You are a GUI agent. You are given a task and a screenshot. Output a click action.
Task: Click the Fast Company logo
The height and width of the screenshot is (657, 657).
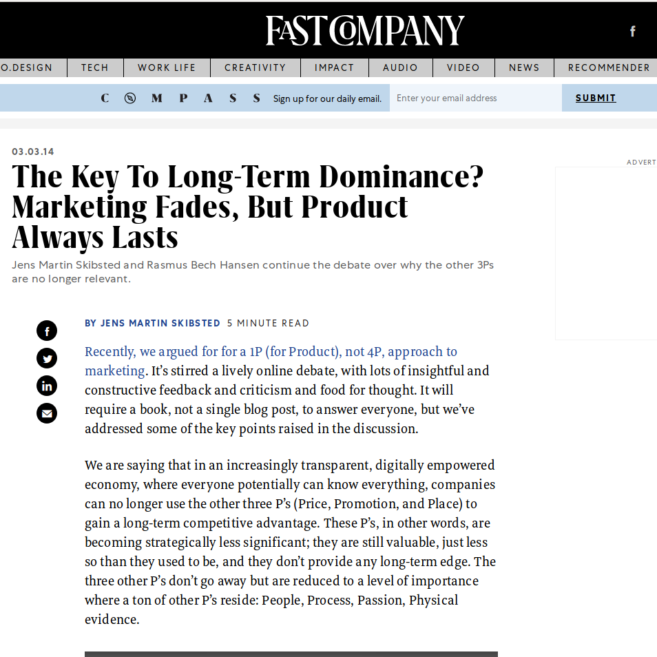point(365,30)
